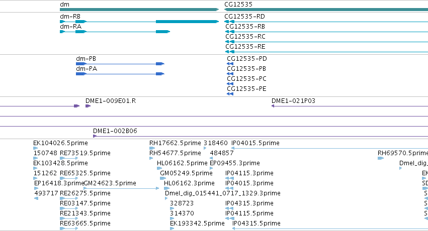
Task: Select CG12535-RE transcript label
Action: point(245,47)
